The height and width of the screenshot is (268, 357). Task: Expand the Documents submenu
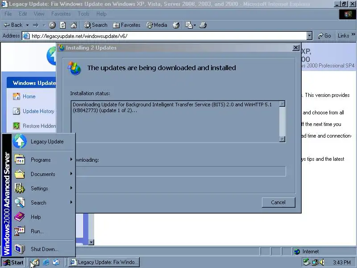(x=43, y=174)
